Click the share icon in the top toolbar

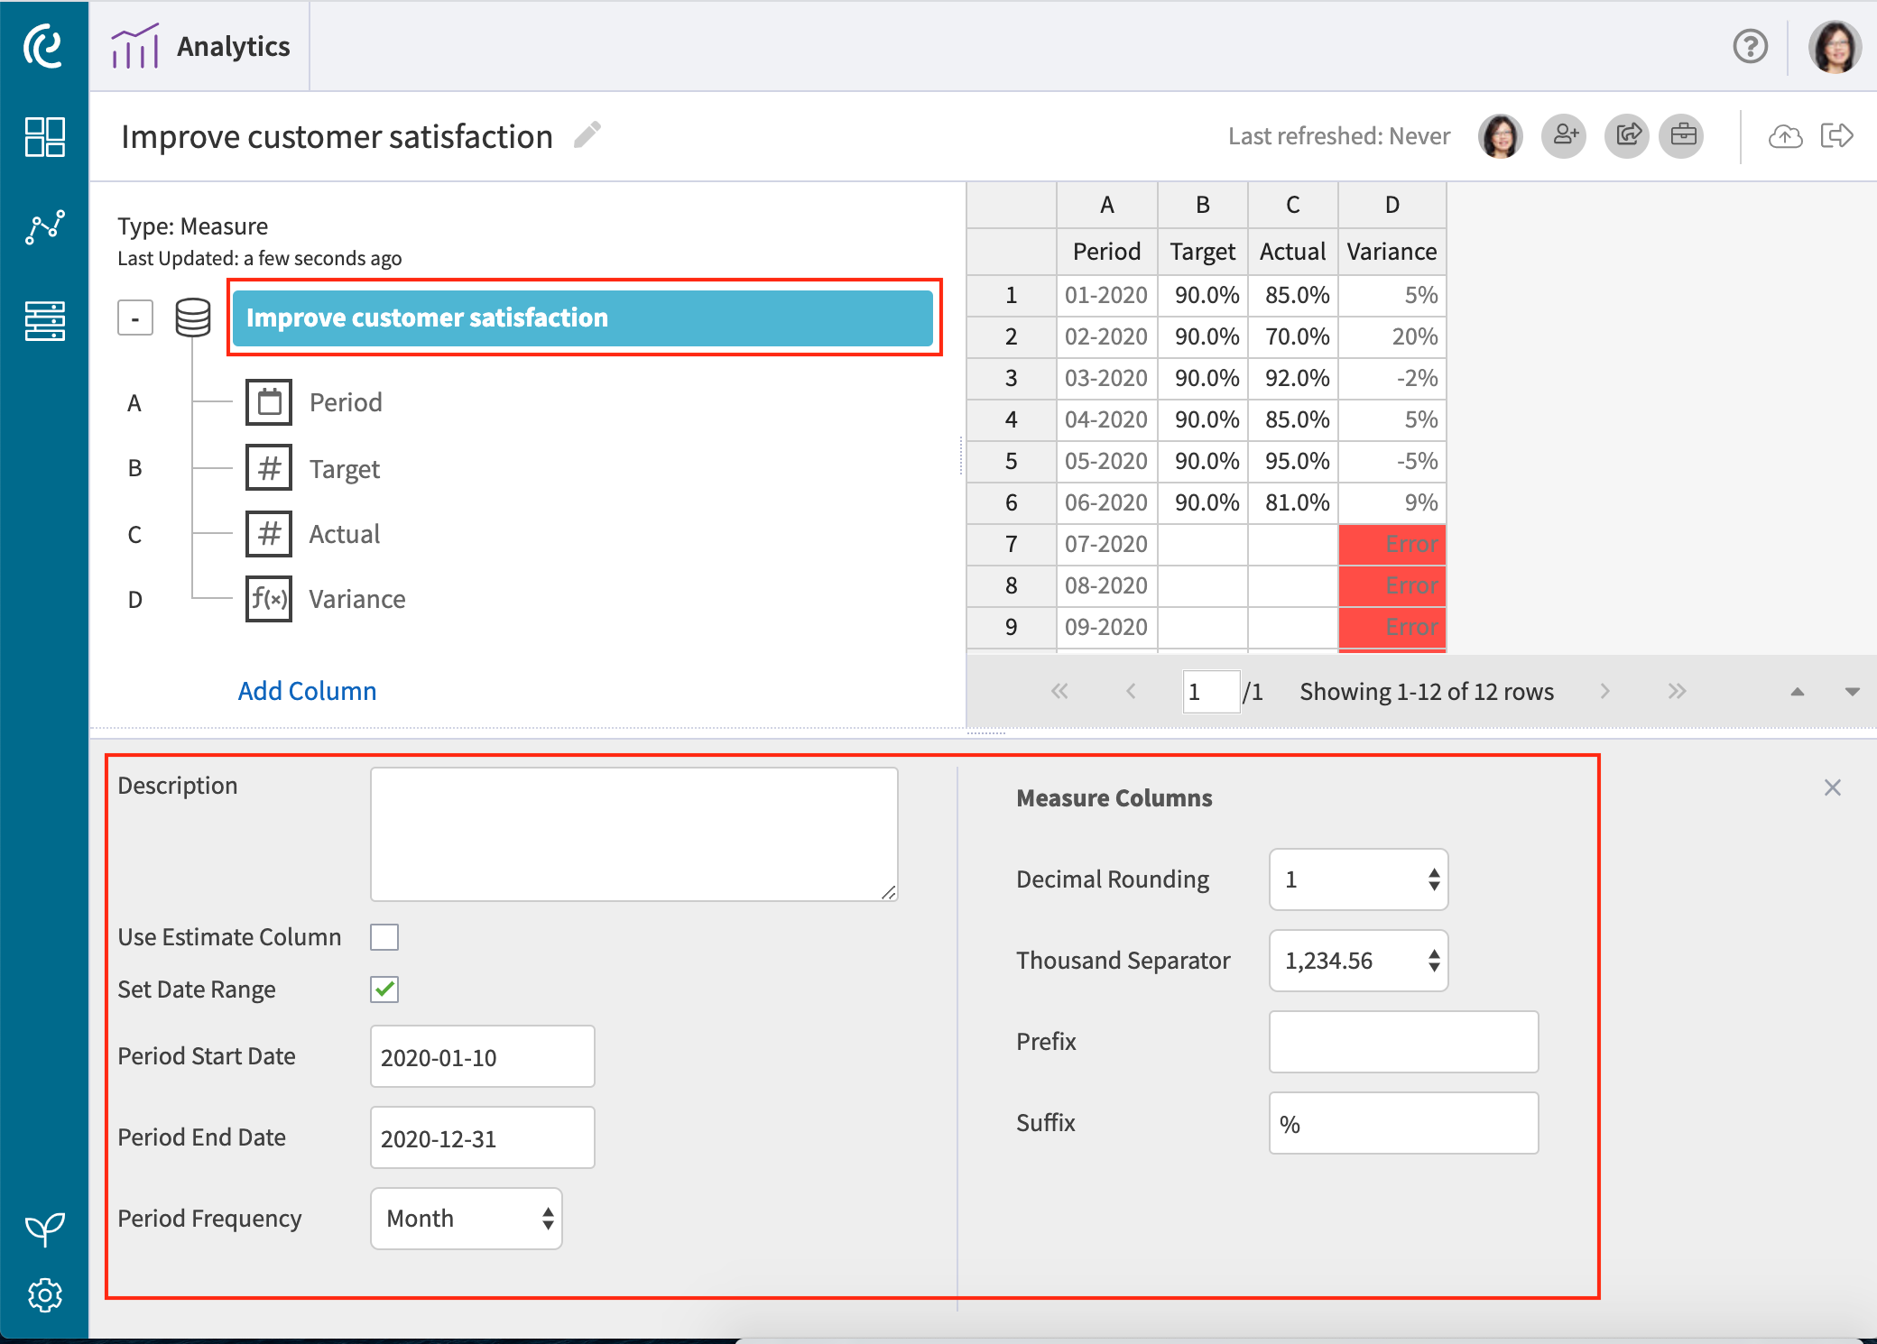1627,135
